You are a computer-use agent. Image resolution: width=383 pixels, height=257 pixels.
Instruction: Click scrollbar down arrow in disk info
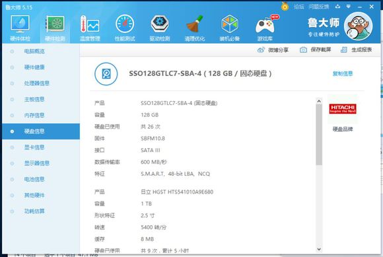tap(319, 249)
